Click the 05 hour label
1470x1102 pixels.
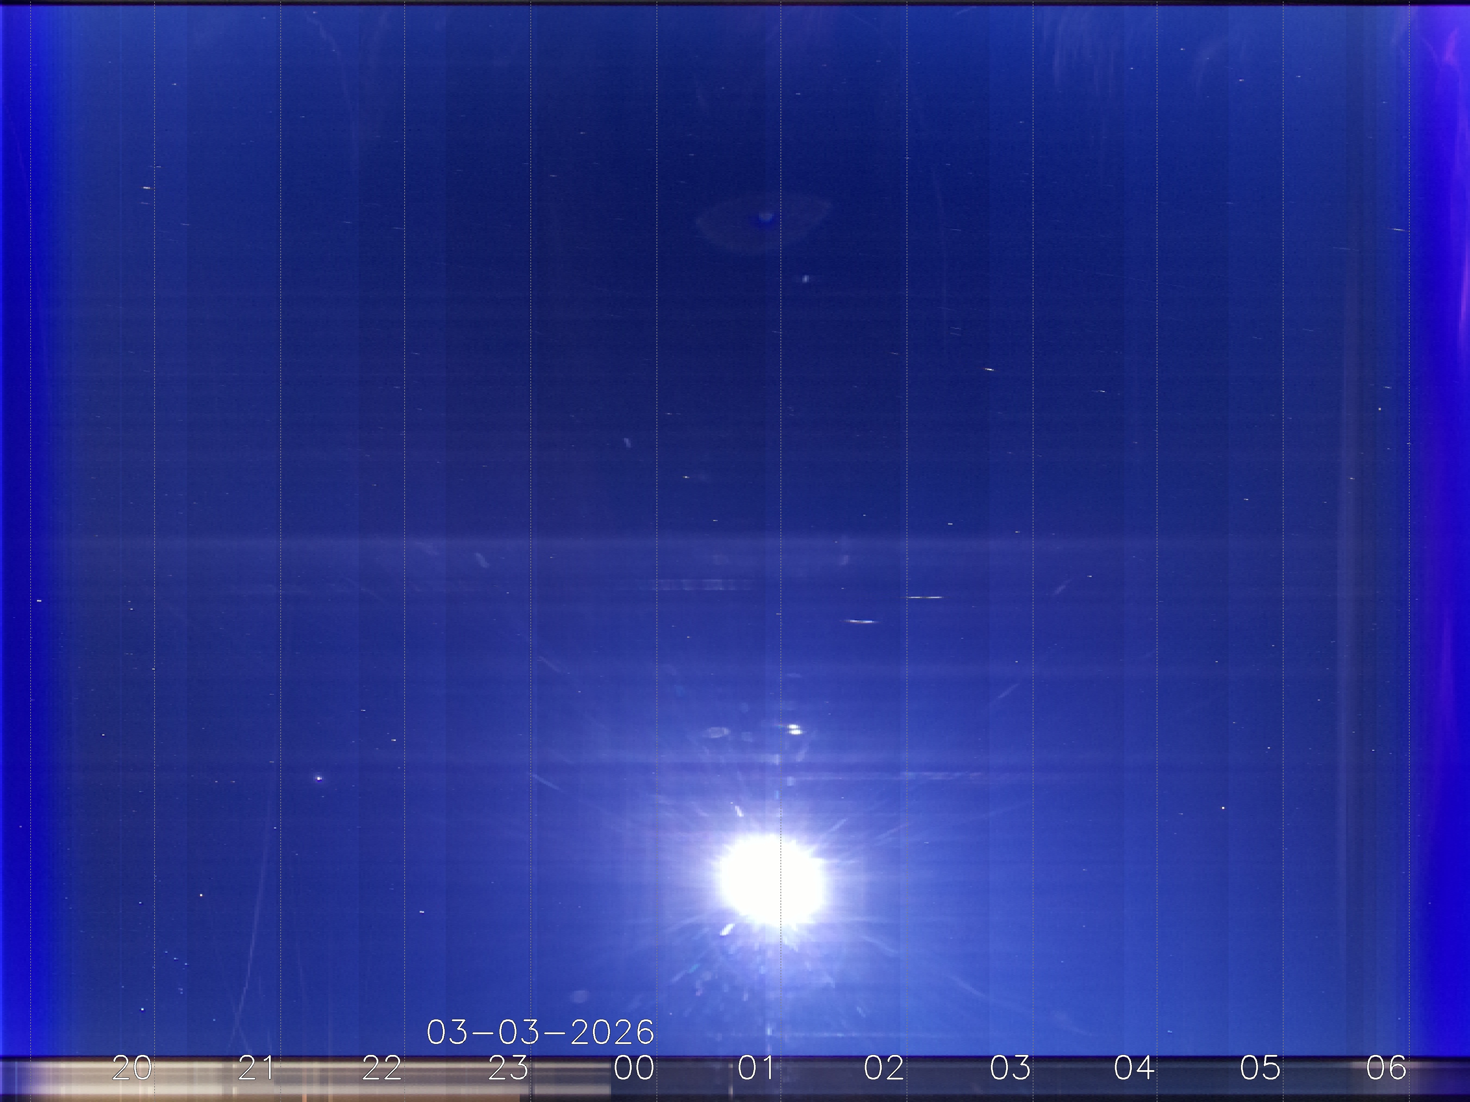point(1261,1068)
